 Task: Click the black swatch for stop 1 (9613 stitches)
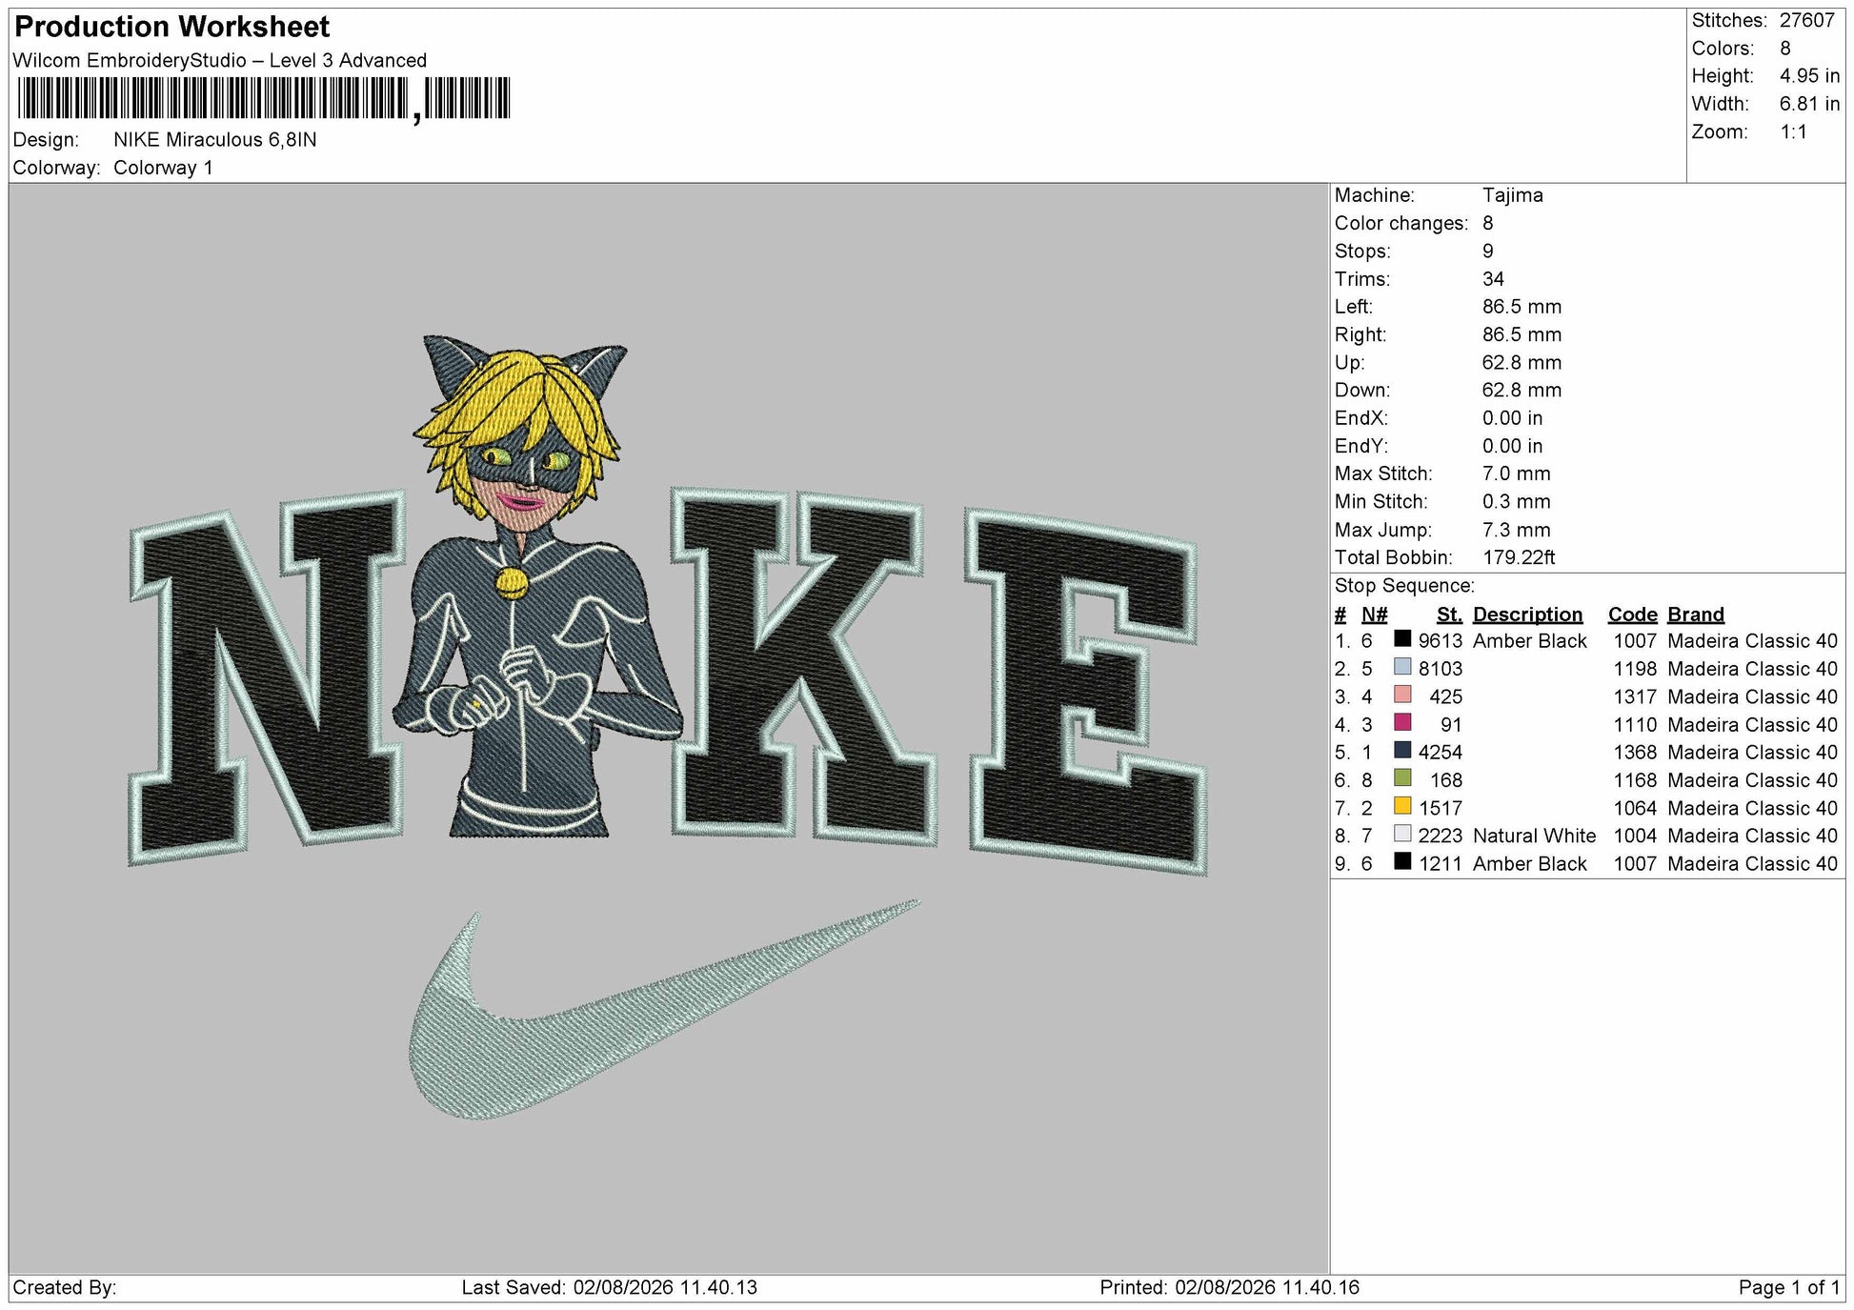1402,639
